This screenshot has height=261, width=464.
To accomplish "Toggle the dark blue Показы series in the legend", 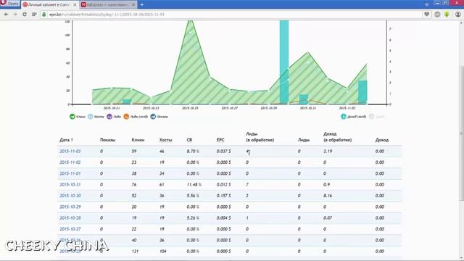I will point(159,117).
